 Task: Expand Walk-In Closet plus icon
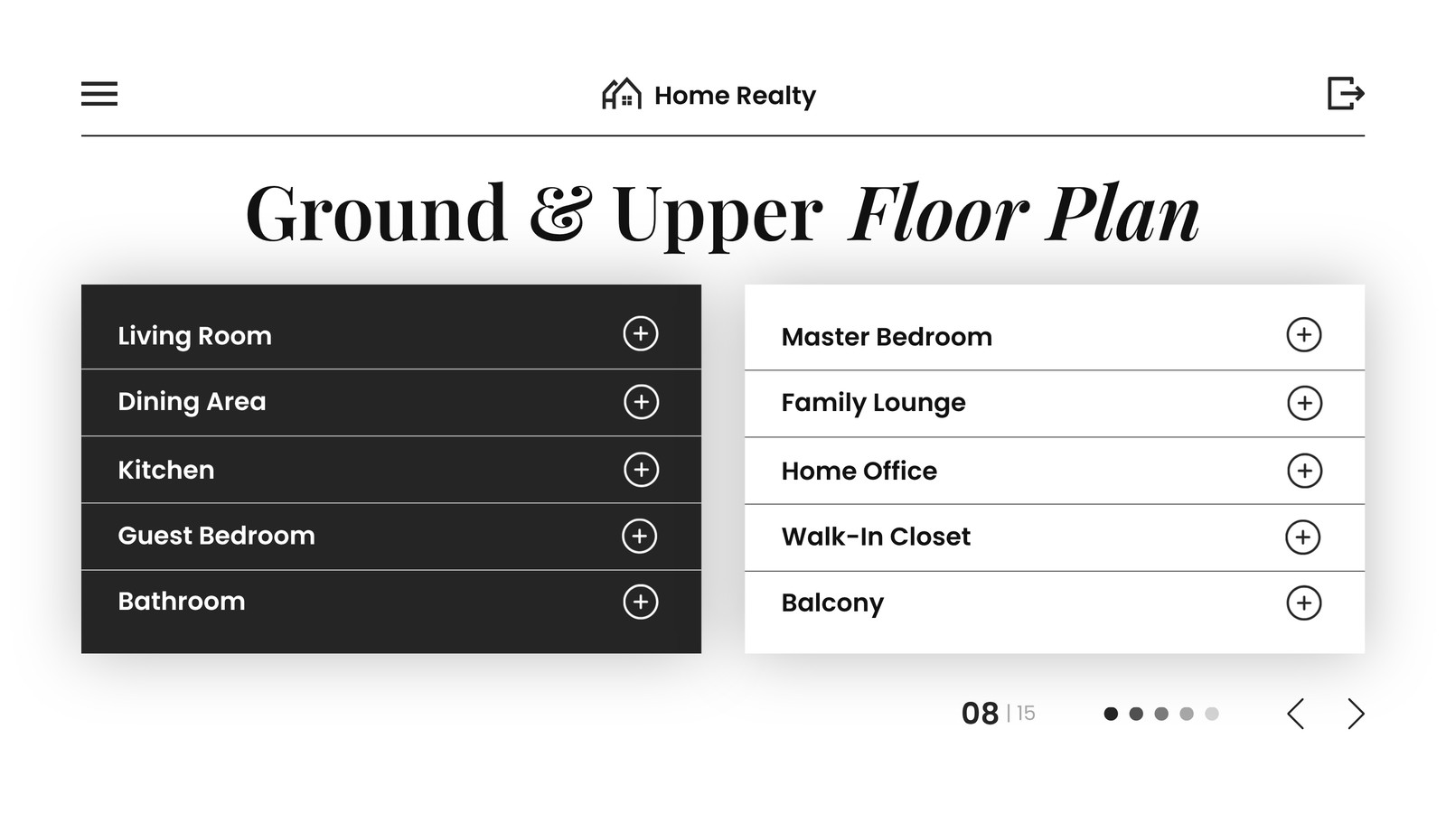(x=1303, y=537)
